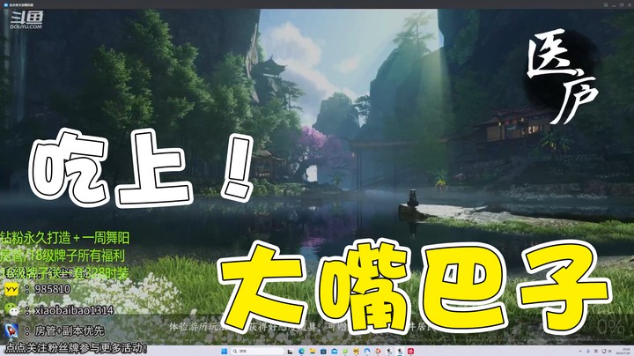Select the WeChat ID xiaobaibao1314
634x356 pixels.
74,310
